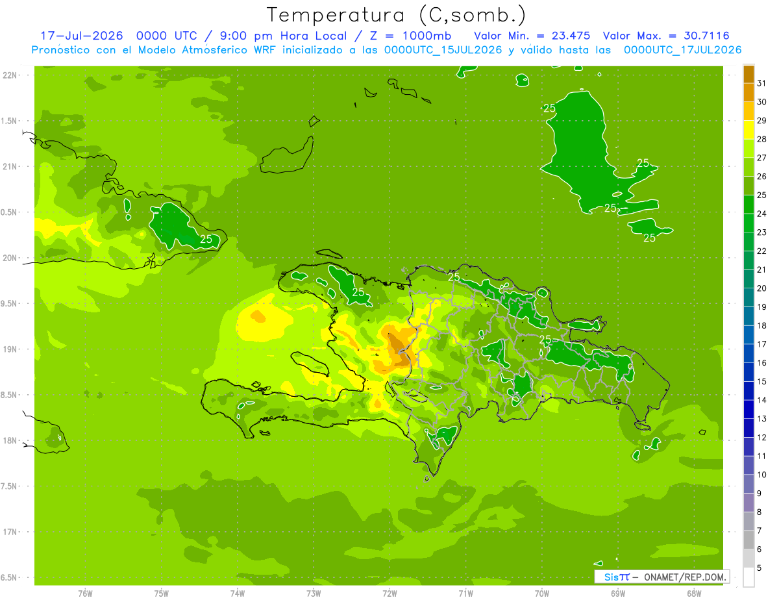Screen dimensions: 779x602
Task: Click the '27' value on the color scale
Action: [x=762, y=158]
